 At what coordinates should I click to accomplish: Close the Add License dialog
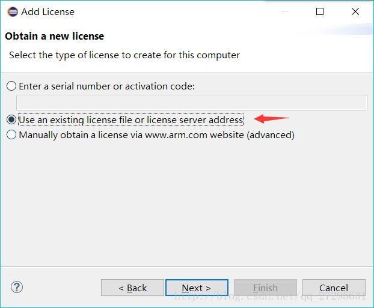tap(355, 11)
